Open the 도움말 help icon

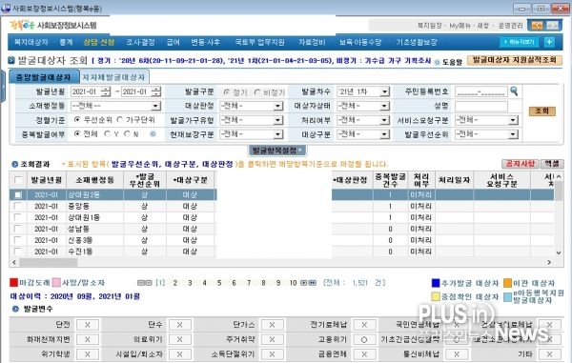coord(437,62)
